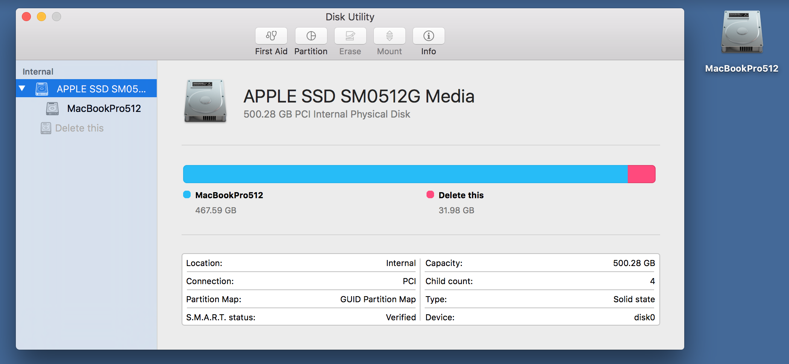This screenshot has height=364, width=789.
Task: Click the First Aid label
Action: point(271,51)
